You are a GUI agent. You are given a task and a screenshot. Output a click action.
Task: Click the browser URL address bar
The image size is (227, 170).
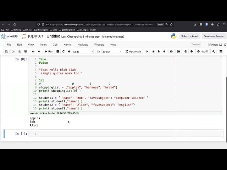(x=102, y=24)
